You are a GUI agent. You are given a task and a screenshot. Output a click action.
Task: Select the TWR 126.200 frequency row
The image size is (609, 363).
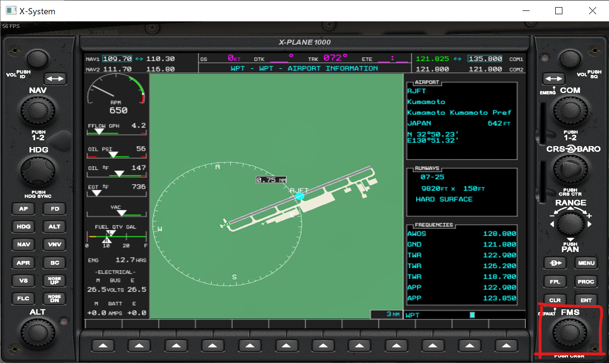[462, 266]
